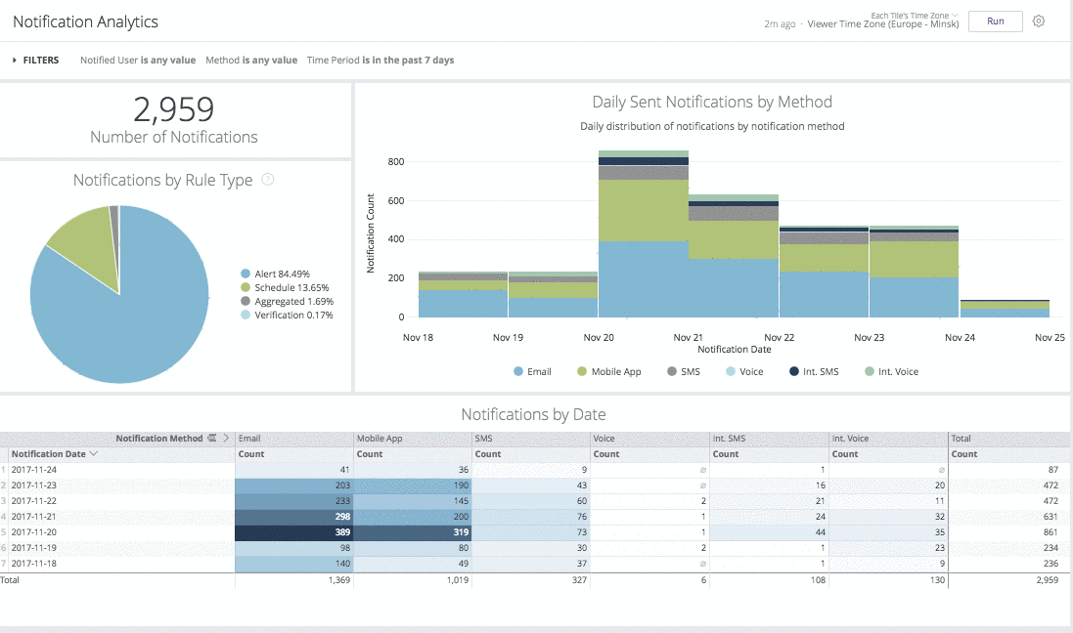
Task: Expand the FILTERS section
Action: 35,59
